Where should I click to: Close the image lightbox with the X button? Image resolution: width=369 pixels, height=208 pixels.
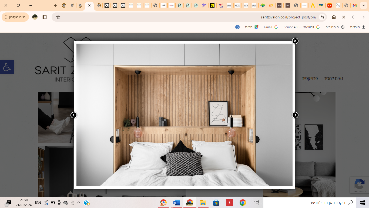coord(295,41)
